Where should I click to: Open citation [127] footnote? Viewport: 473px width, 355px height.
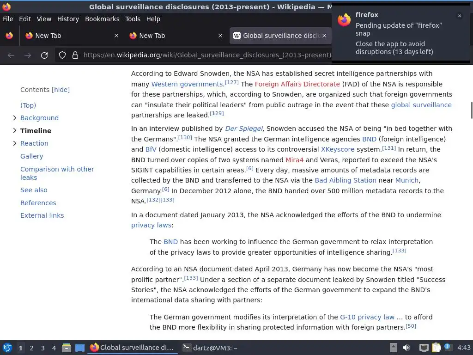[x=232, y=82]
